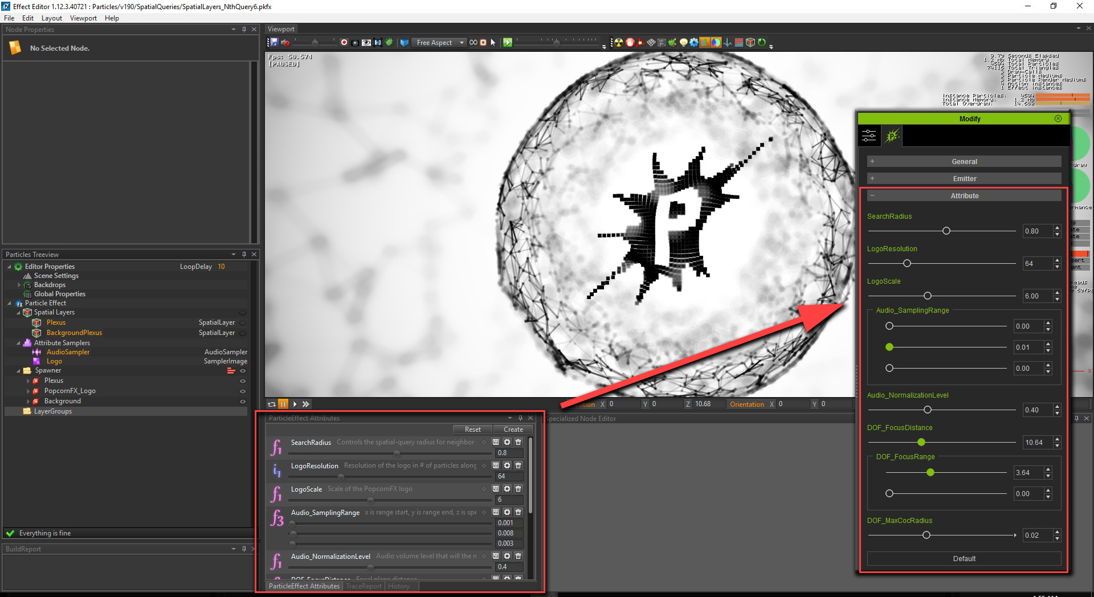Click the save icon on SearchRadius attribute row
The height and width of the screenshot is (597, 1094).
click(496, 442)
